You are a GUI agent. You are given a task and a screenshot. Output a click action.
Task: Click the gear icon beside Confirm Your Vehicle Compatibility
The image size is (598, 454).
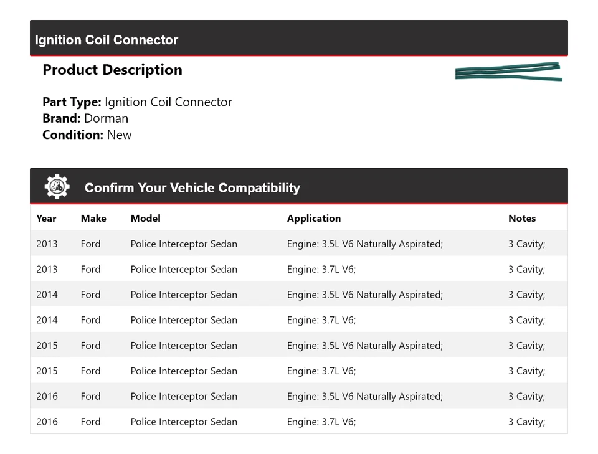click(57, 187)
